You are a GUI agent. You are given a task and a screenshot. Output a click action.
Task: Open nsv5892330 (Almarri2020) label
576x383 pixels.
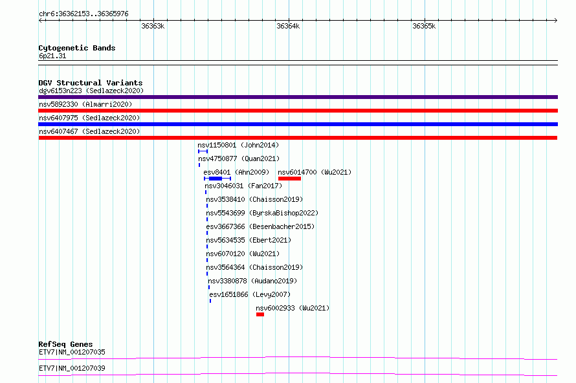click(x=85, y=104)
